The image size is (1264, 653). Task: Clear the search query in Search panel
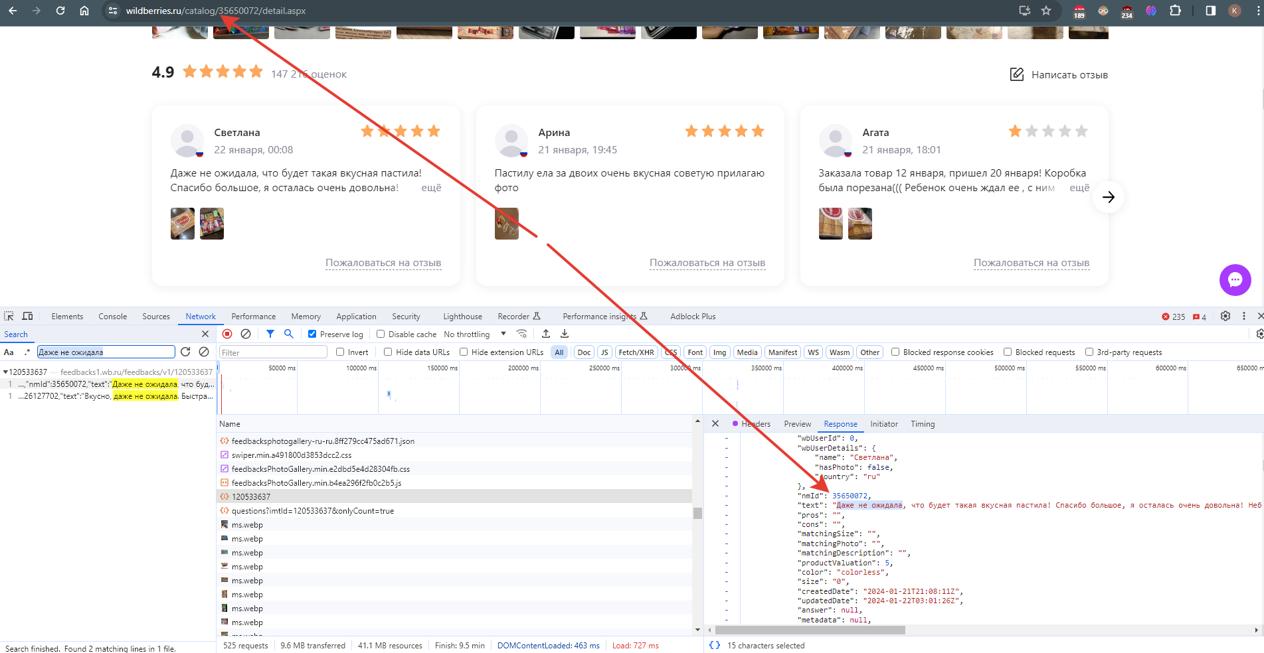[204, 352]
